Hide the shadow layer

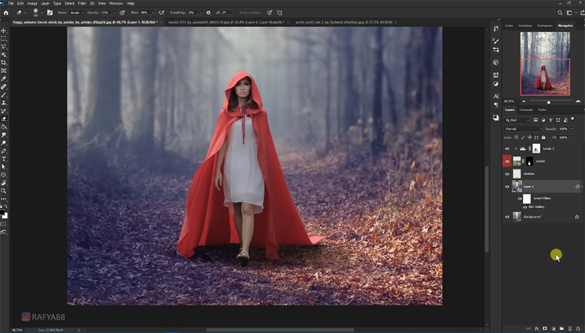click(507, 174)
